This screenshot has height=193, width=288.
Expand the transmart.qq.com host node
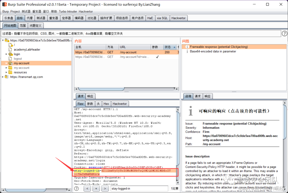click(x=3, y=77)
